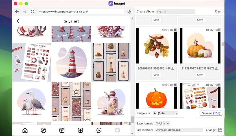The height and width of the screenshot is (136, 236).
Task: Open Instagram Messenger icon
Action: 99,130
